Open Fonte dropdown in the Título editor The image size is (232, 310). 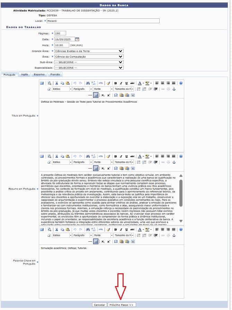(102, 89)
